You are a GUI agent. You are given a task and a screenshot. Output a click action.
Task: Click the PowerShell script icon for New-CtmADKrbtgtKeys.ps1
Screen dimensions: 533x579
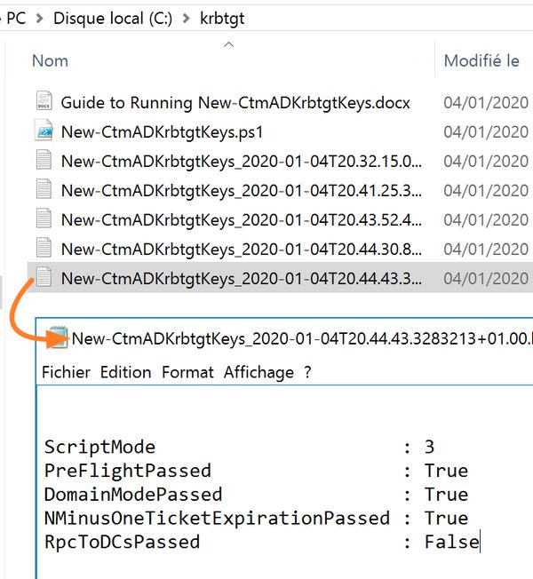click(44, 131)
